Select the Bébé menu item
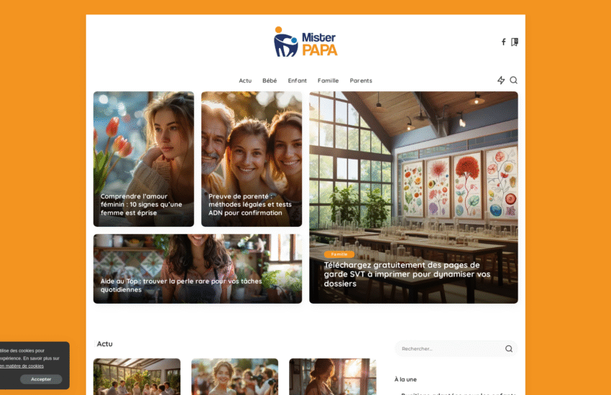Image resolution: width=611 pixels, height=395 pixels. point(270,81)
